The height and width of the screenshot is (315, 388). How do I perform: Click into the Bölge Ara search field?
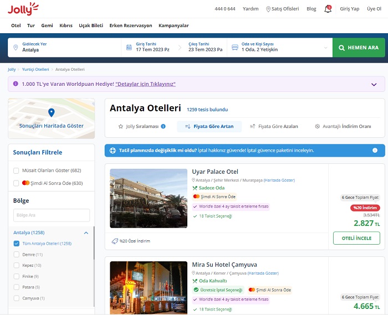pos(52,215)
